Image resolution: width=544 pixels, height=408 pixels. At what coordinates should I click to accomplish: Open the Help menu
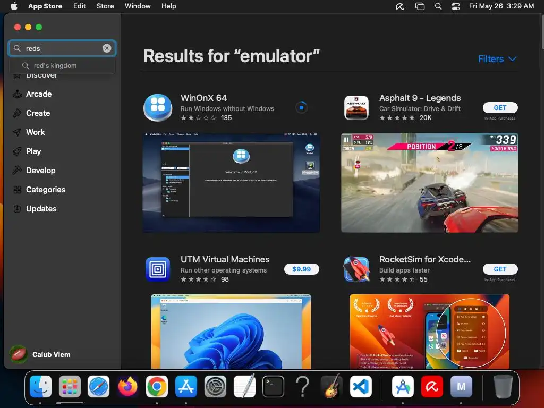coord(168,6)
